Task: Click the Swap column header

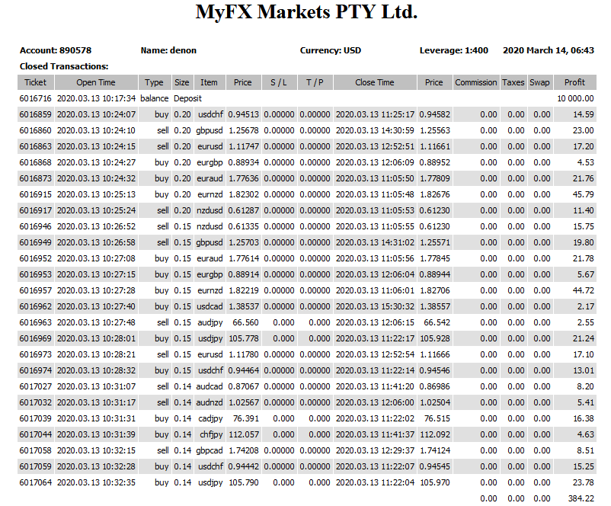Action: tap(539, 82)
